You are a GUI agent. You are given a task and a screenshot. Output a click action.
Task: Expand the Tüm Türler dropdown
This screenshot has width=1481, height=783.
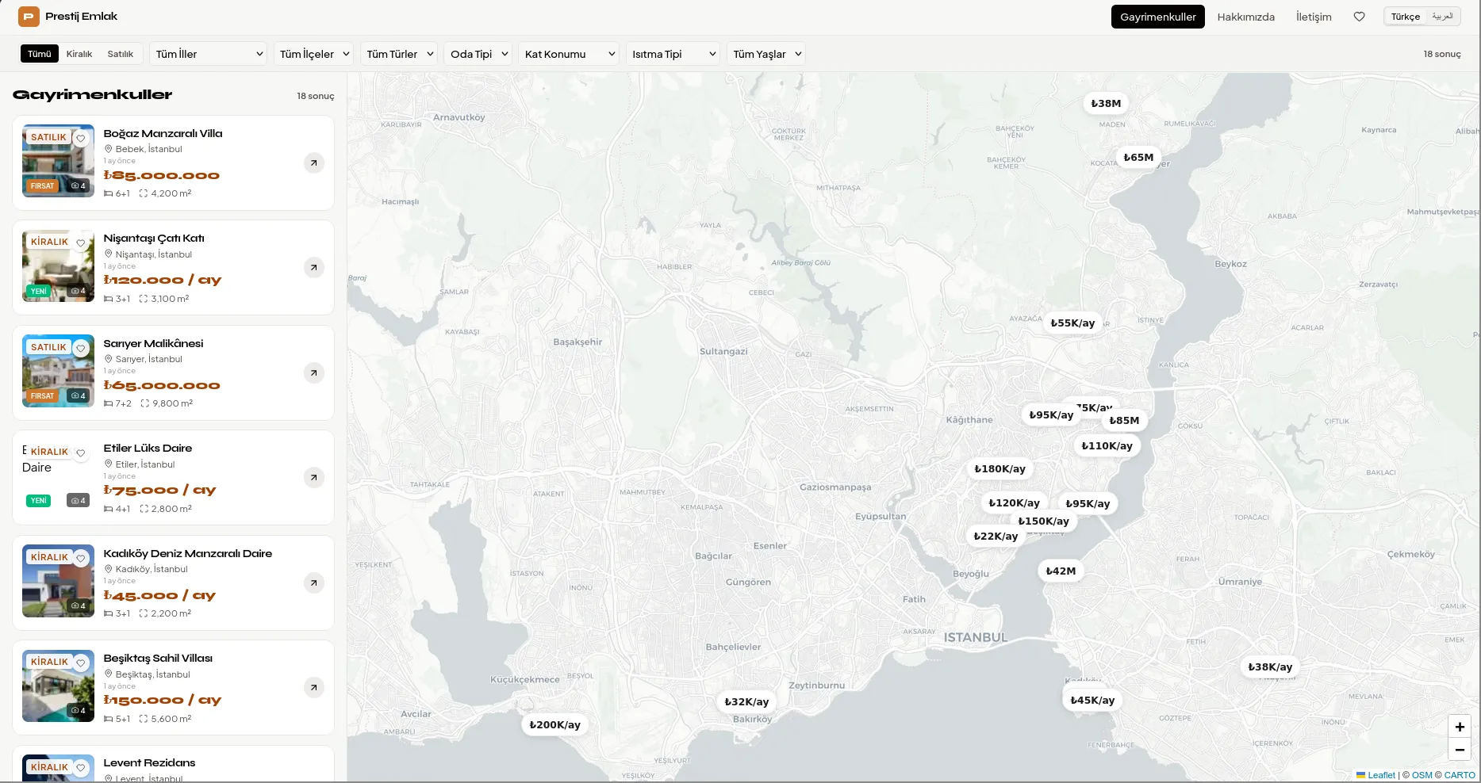[399, 54]
